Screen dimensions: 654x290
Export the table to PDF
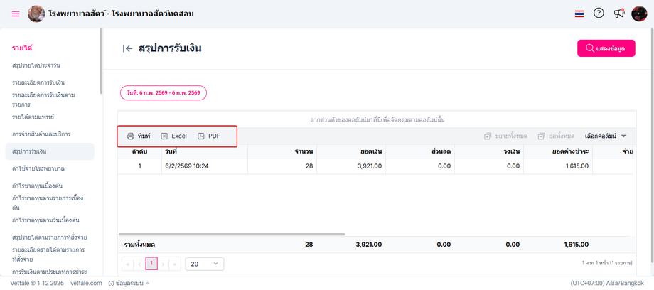[209, 136]
